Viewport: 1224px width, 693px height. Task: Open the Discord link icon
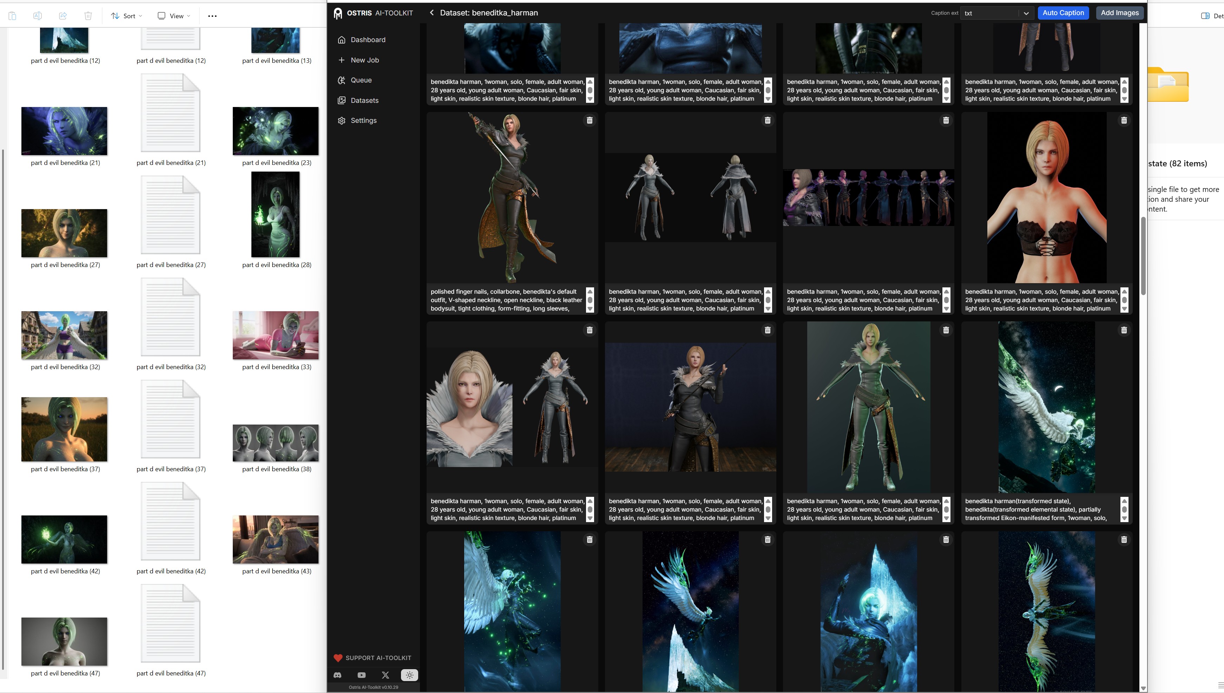tap(338, 675)
